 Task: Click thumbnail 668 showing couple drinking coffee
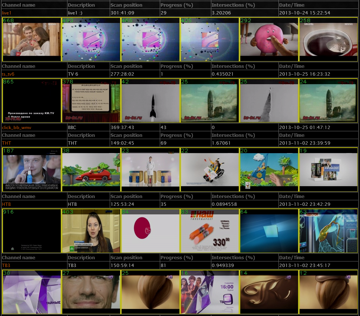(32, 39)
